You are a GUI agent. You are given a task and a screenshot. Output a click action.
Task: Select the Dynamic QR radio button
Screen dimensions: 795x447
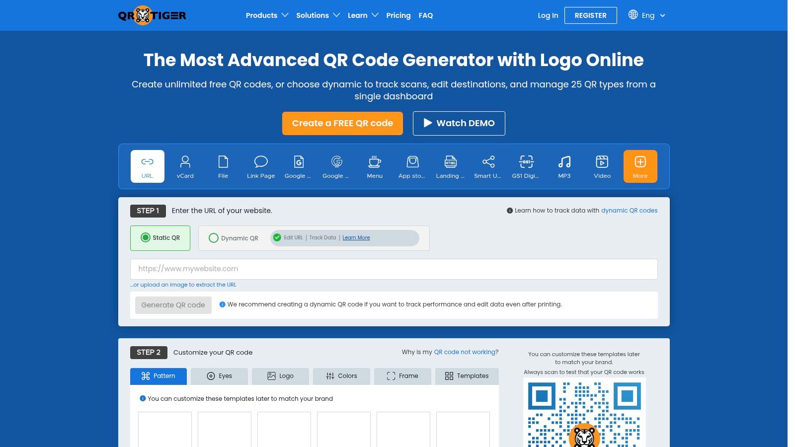214,238
